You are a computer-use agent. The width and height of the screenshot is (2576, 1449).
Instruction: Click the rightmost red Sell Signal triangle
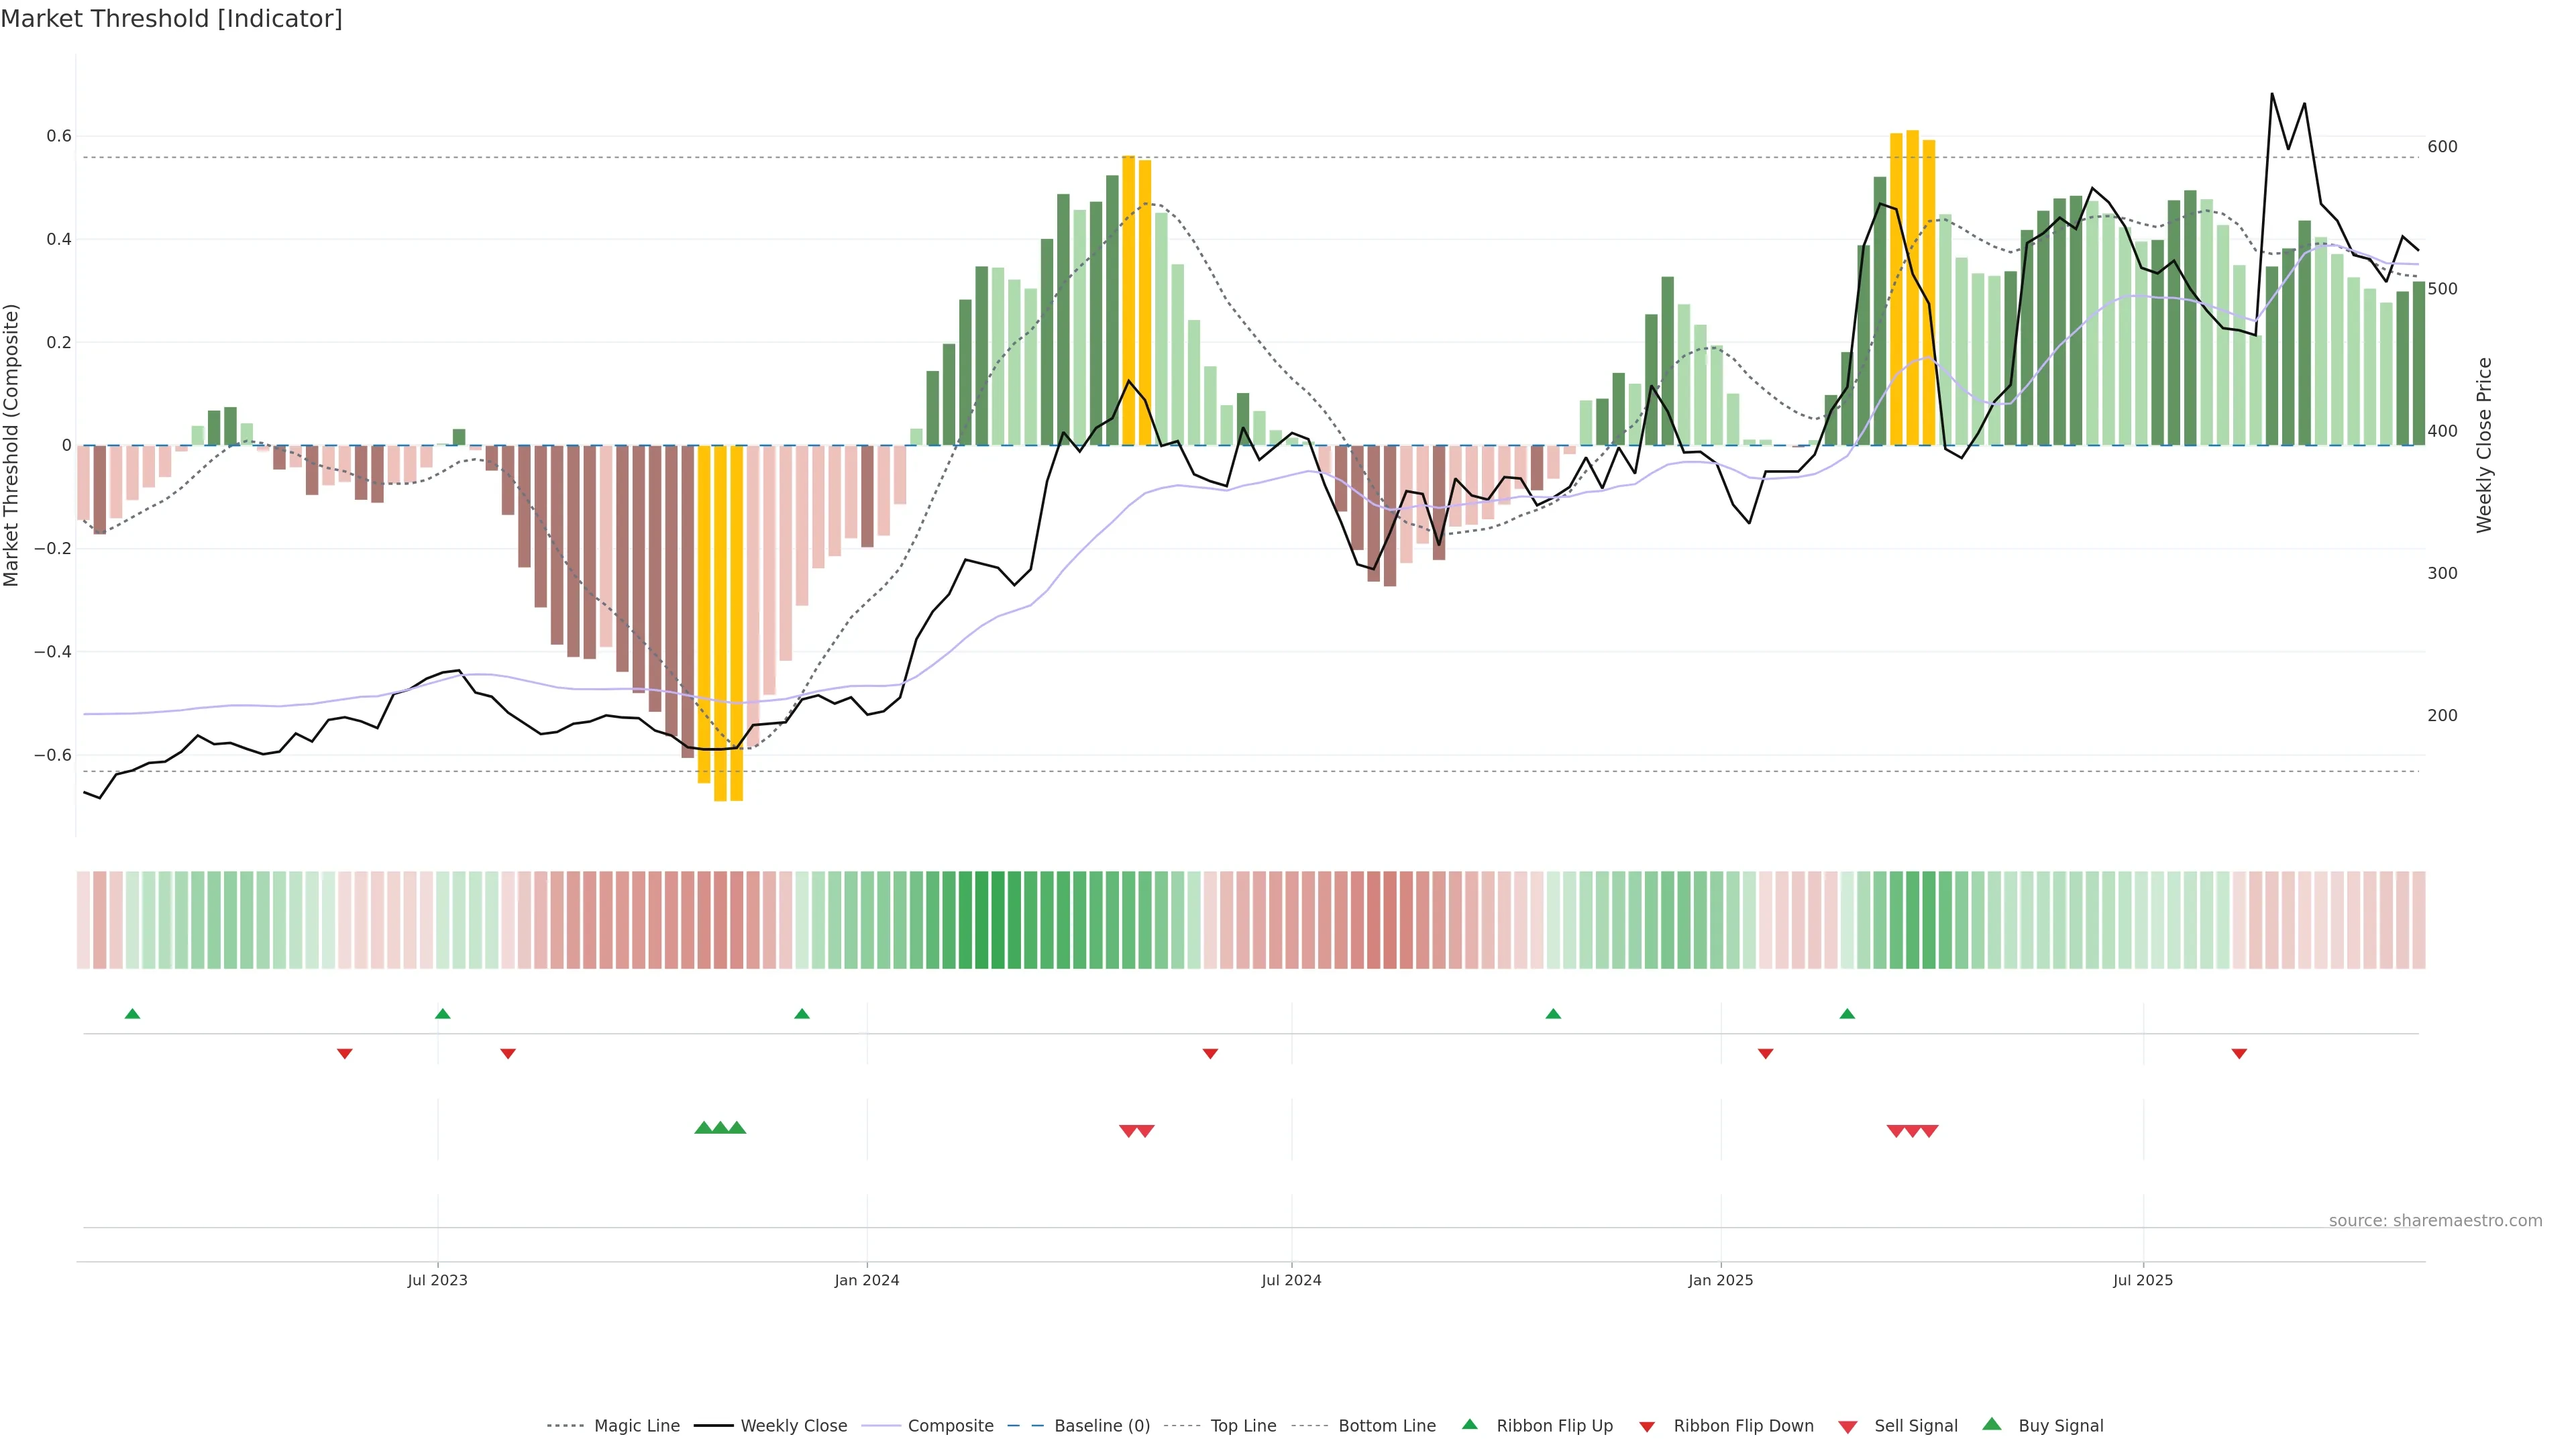[x=1929, y=1131]
